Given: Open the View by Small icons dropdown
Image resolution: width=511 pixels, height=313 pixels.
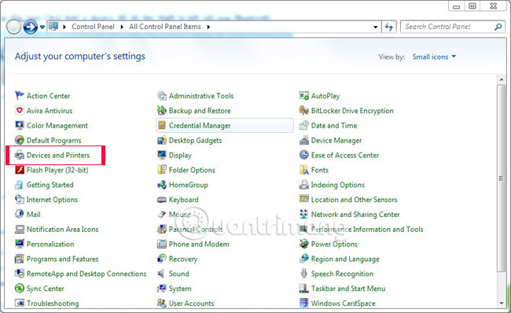Looking at the screenshot, I should click(434, 57).
